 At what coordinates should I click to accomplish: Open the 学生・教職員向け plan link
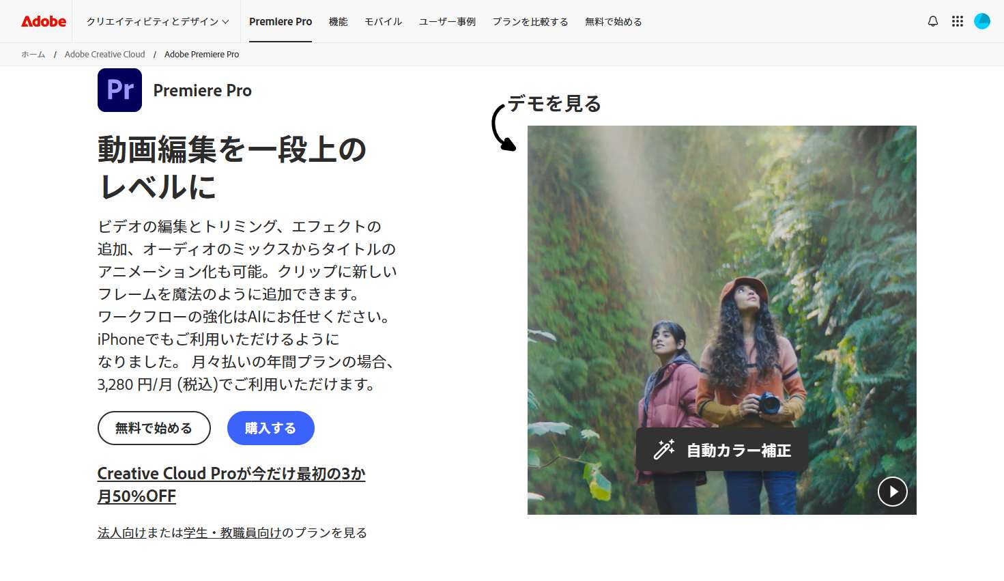pyautogui.click(x=232, y=533)
